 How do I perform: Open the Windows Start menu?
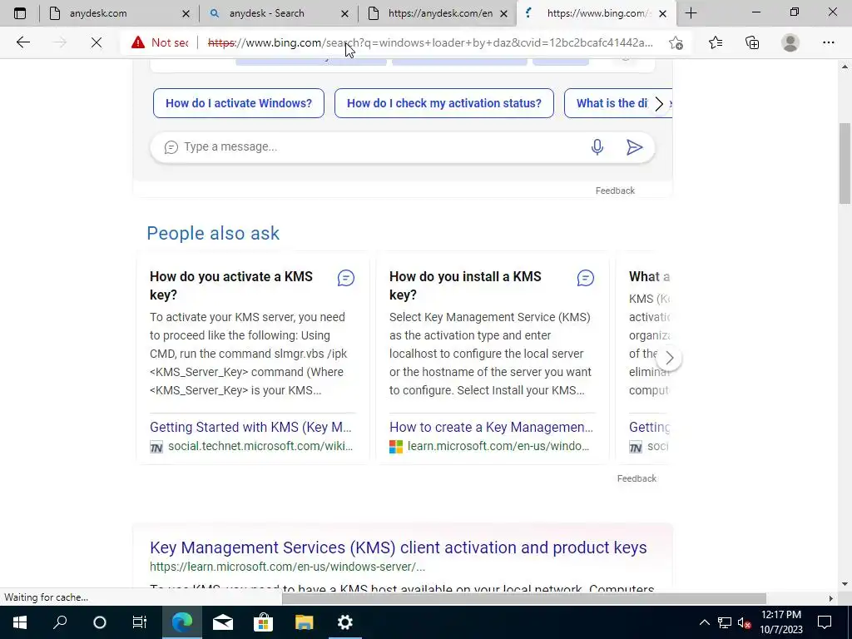[20, 622]
